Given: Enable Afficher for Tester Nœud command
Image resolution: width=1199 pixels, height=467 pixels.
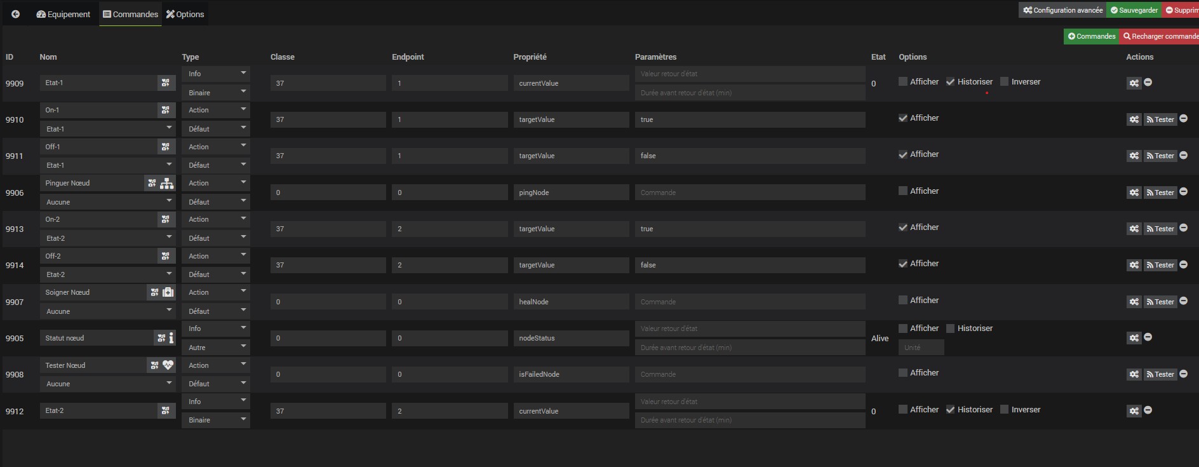Looking at the screenshot, I should click(x=903, y=373).
